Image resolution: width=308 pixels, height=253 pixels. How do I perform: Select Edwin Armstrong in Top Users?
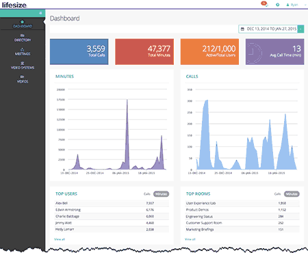click(112, 210)
